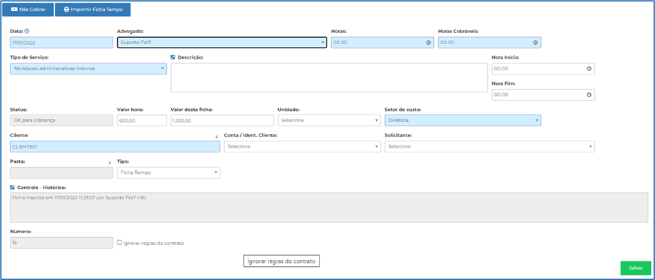This screenshot has height=280, width=655.
Task: Open clock picker in Horas field
Action: click(x=428, y=43)
